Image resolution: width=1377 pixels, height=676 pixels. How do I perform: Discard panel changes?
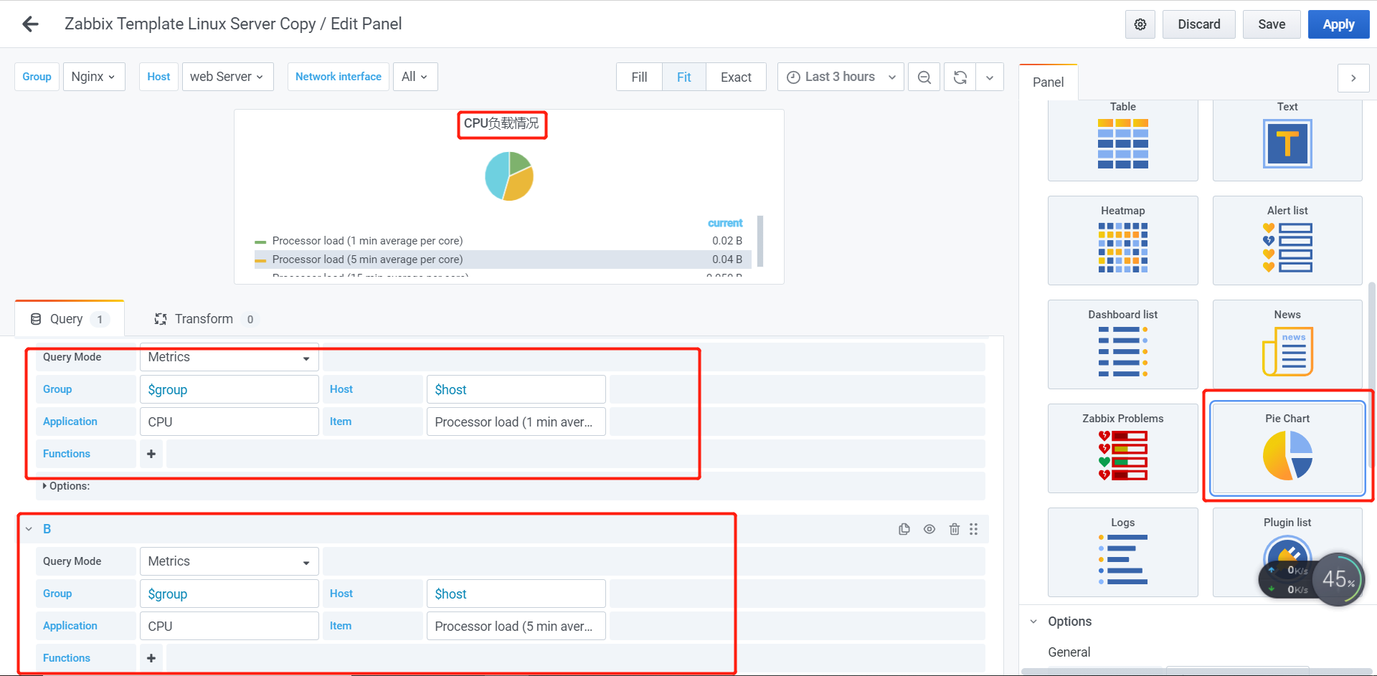1199,24
